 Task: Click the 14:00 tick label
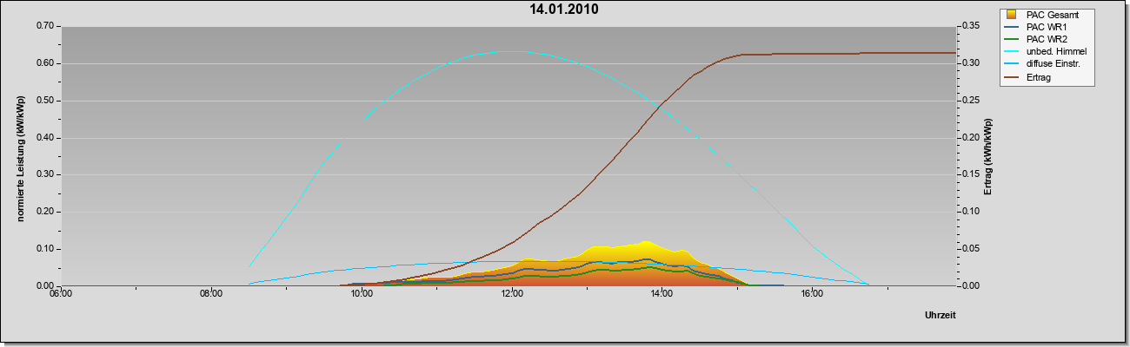(x=661, y=293)
